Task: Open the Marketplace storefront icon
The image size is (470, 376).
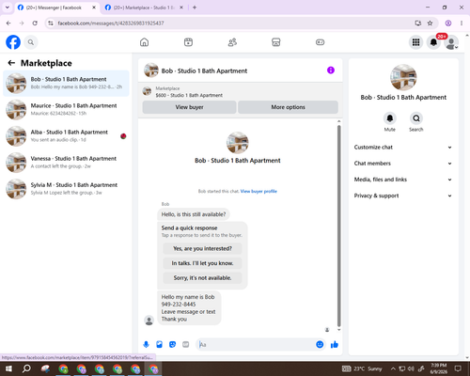Action: (276, 42)
